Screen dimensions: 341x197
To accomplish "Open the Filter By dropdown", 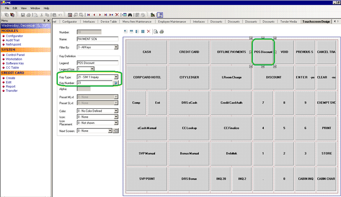I will 116,47.
